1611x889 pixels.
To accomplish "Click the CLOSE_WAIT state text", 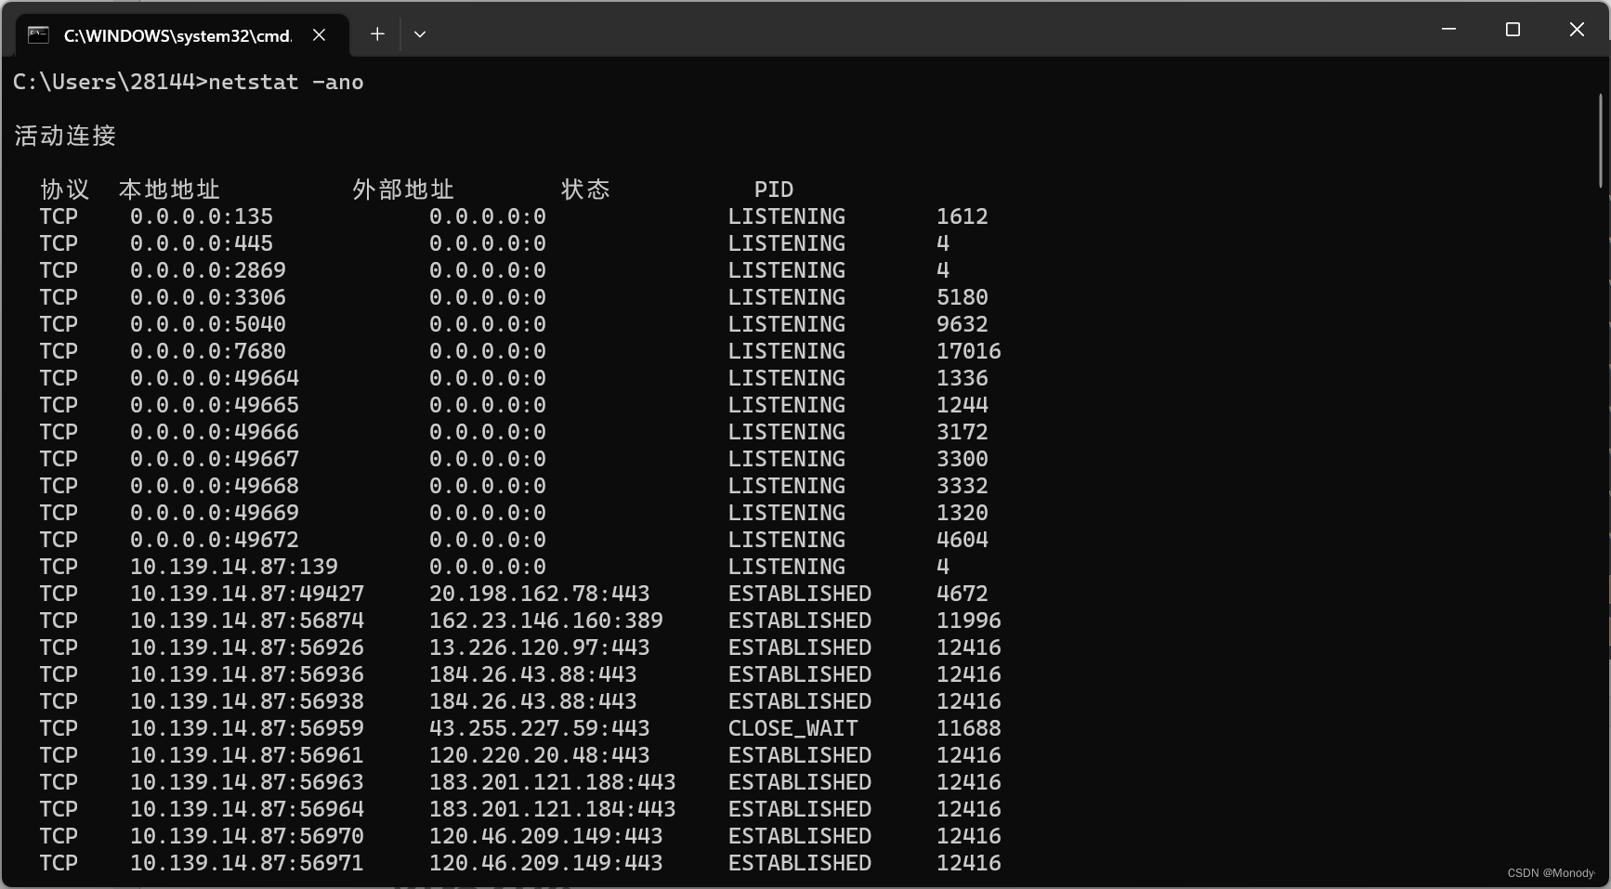I will [x=793, y=728].
